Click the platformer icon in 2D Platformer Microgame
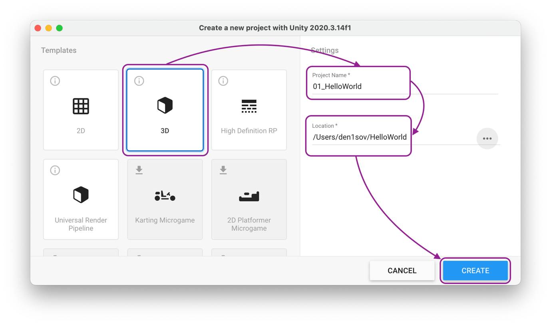Screen dimensions: 551x325 coord(249,196)
